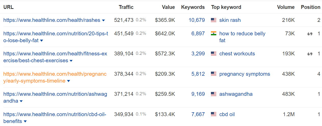Click the US flag beside pregnancy symptoms
This screenshot has height=126, width=322.
[x=213, y=74]
